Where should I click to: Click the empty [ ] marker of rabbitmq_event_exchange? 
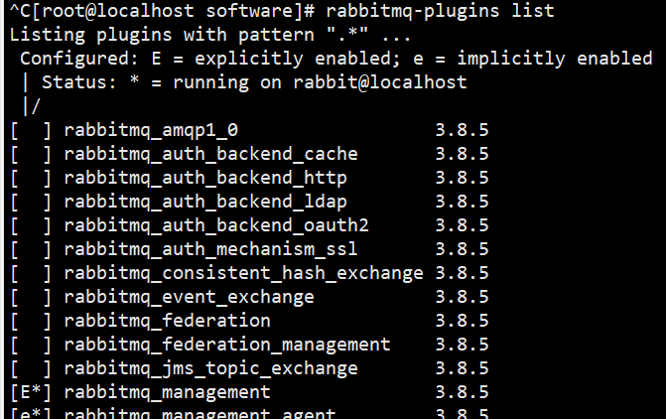coord(31,297)
